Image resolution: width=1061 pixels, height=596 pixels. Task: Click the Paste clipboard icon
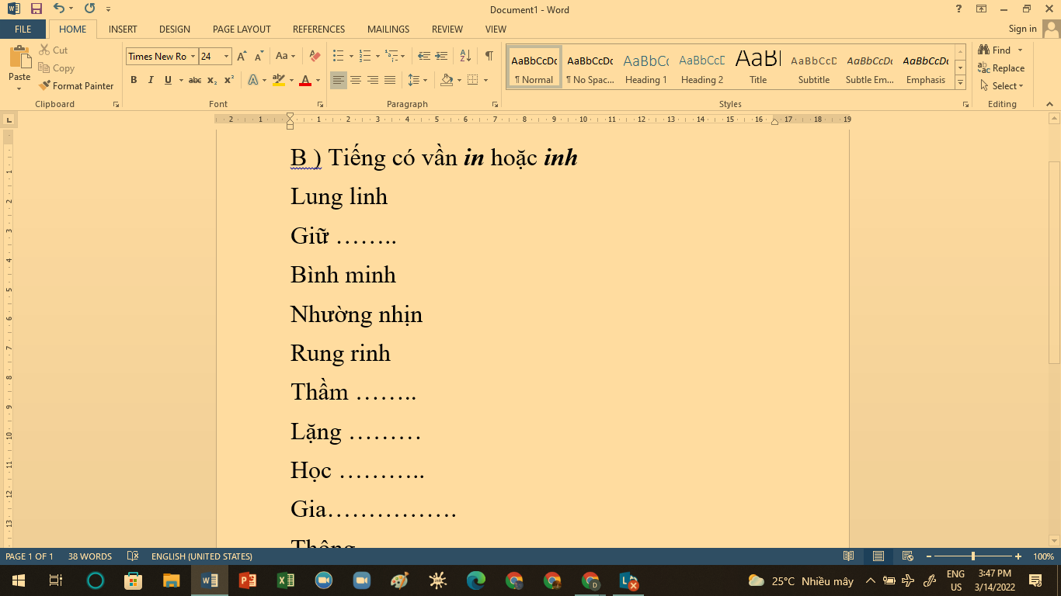(19, 59)
